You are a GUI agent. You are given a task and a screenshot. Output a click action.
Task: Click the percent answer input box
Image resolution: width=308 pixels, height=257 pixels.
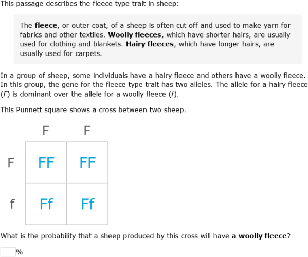(8, 252)
